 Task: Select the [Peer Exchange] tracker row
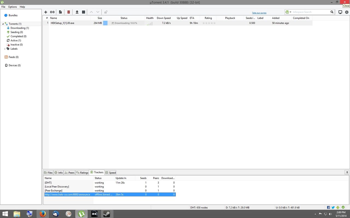click(x=109, y=190)
